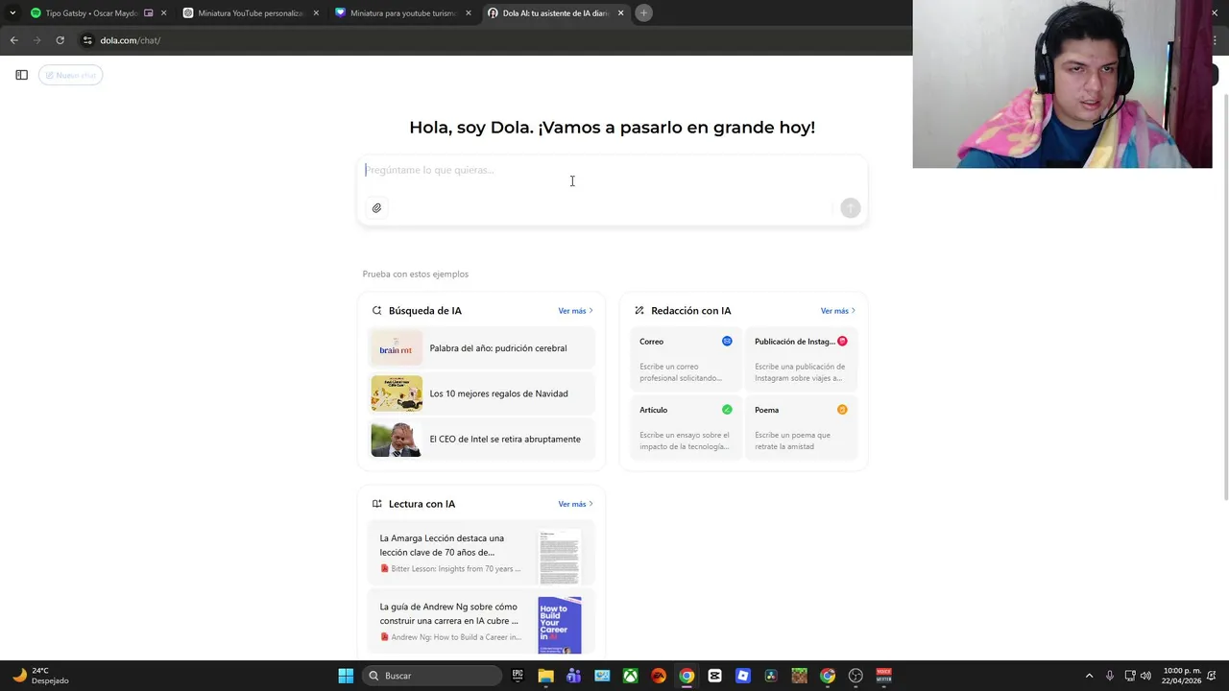Screen dimensions: 1229x691
Task: Switch to Miniatura para youtube turismo tab
Action: (x=402, y=13)
